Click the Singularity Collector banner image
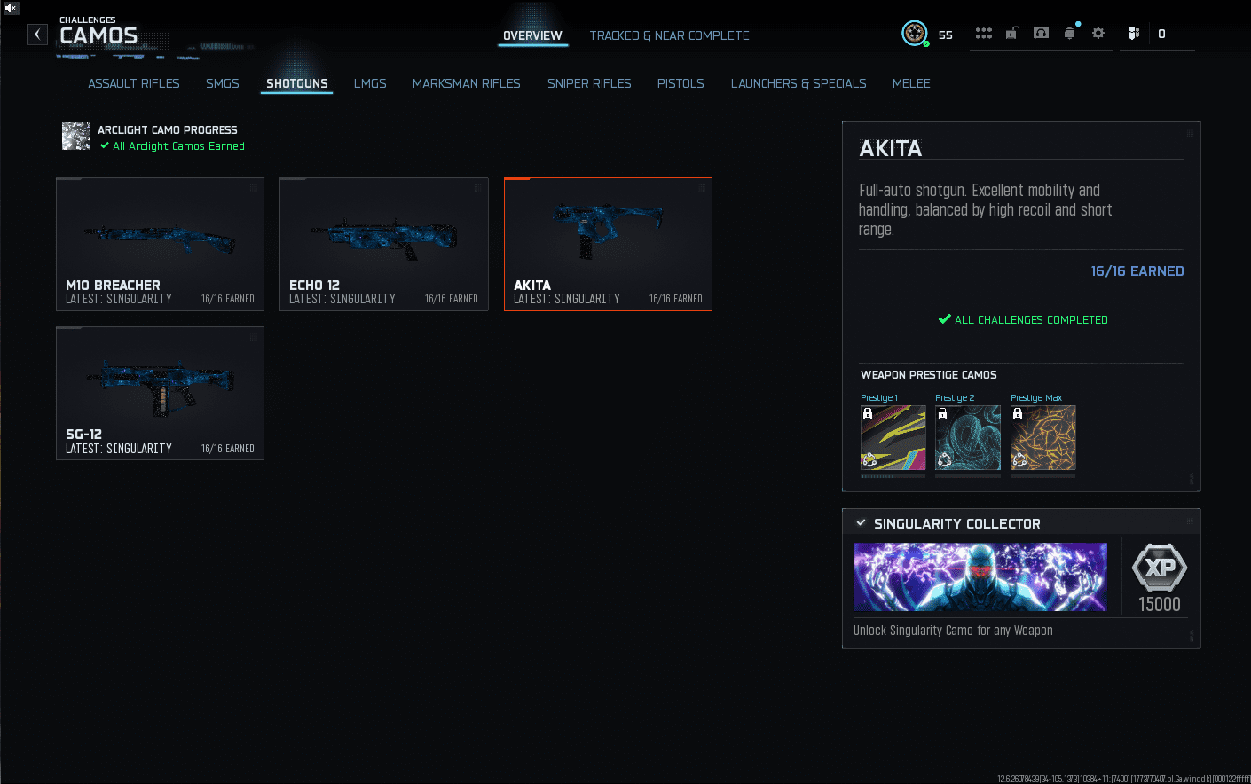1251x784 pixels. click(980, 576)
